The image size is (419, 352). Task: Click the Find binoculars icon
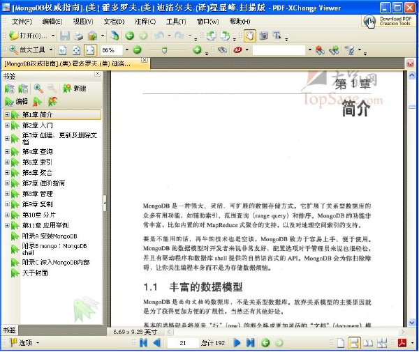coord(222,50)
